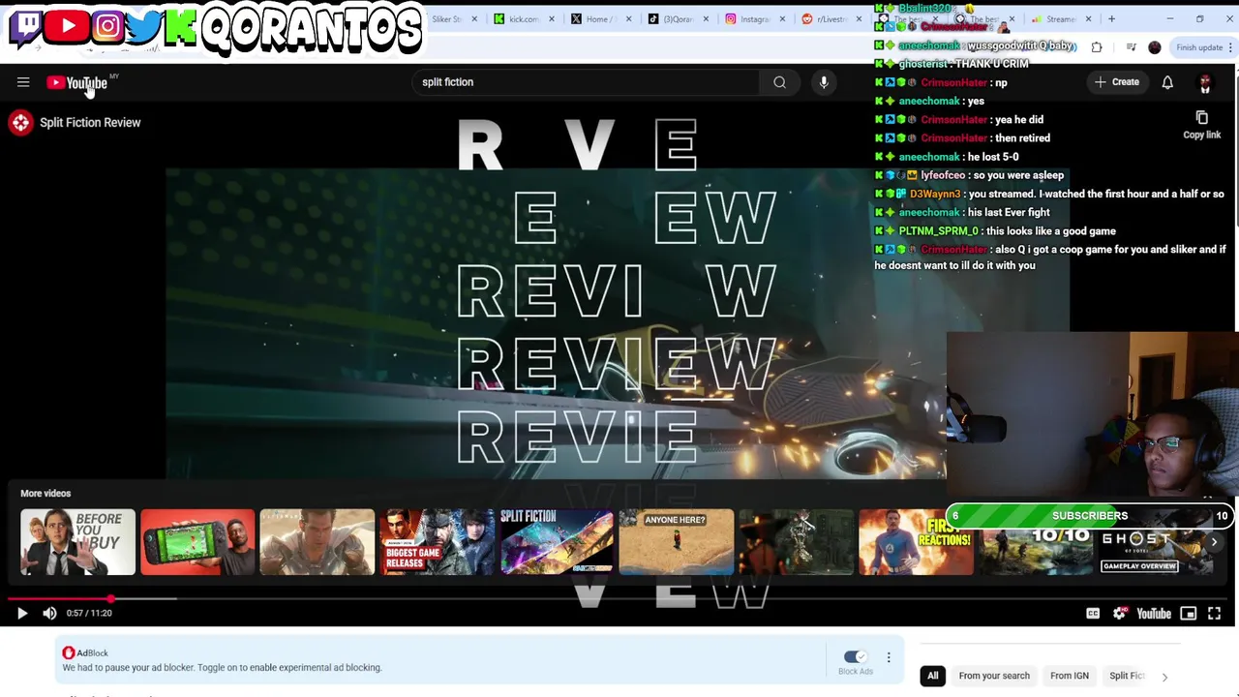Screen dimensions: 1239x697
Task: Copy the video link
Action: 1201,125
